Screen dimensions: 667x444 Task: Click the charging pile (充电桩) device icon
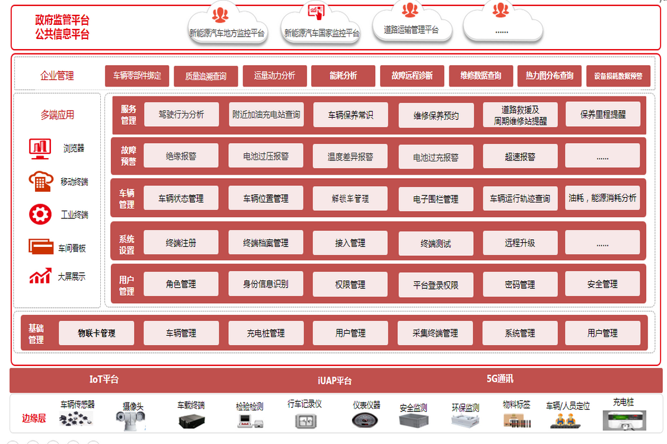coord(623,420)
